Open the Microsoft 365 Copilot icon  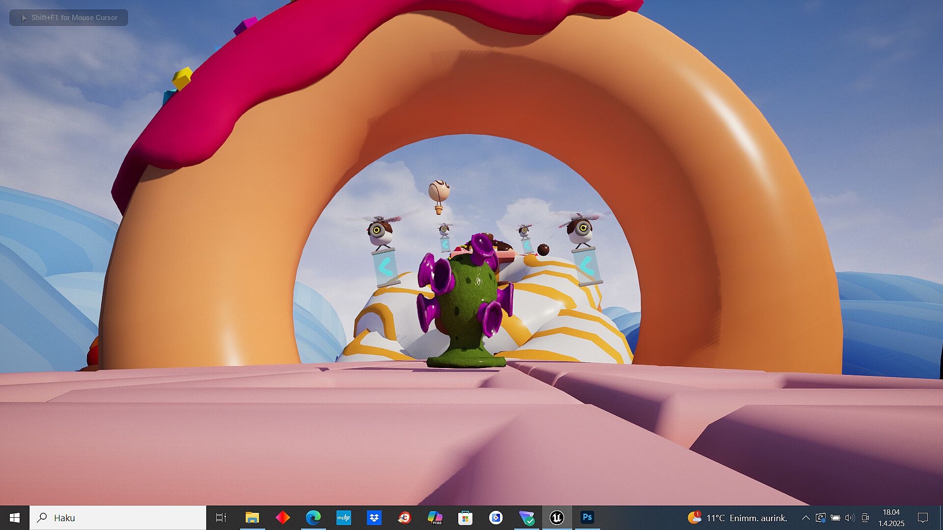click(x=435, y=518)
